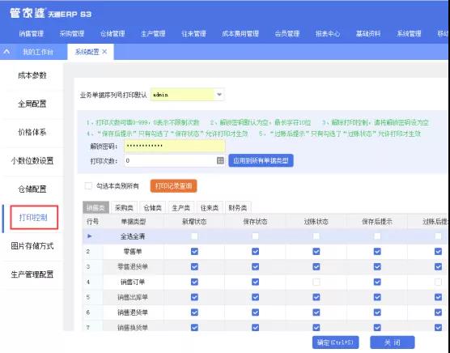
Task: Close the 系统配置 tab with X
Action: tap(104, 52)
